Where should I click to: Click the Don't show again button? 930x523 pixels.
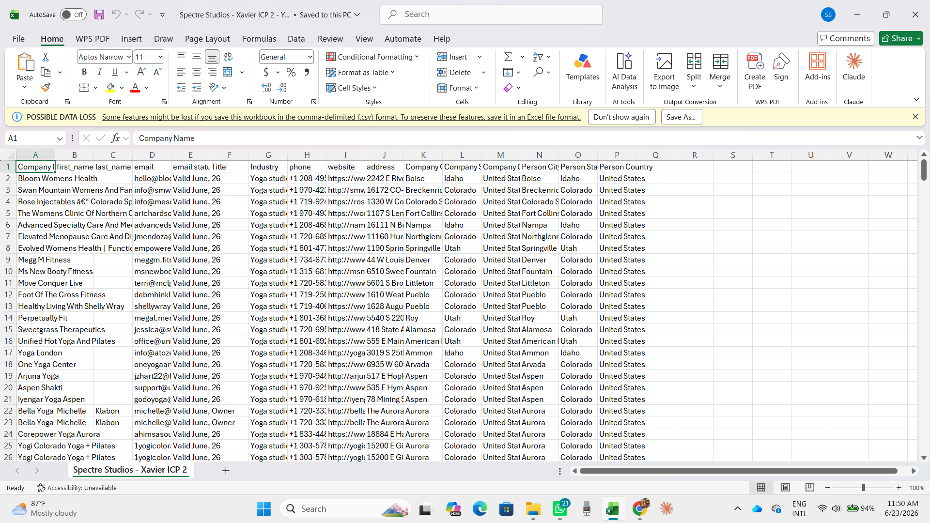click(x=621, y=117)
